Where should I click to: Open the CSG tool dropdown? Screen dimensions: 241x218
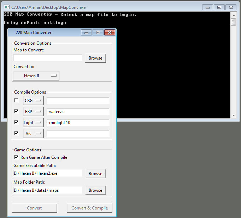coord(33,101)
